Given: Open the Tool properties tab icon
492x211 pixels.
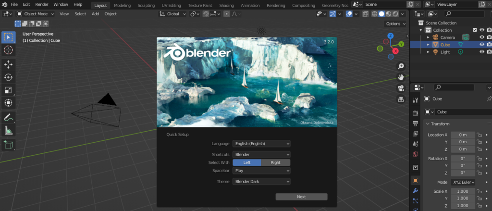Looking at the screenshot, I should click(x=416, y=100).
